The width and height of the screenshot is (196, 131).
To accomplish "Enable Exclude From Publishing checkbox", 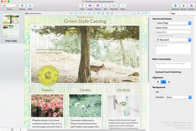I will pyautogui.click(x=154, y=72).
